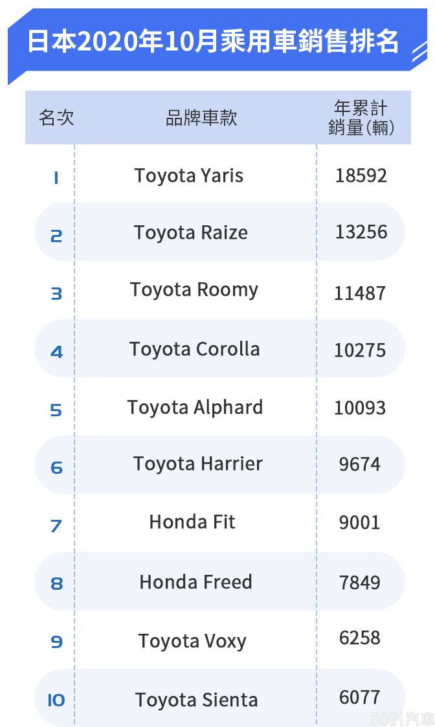The image size is (435, 727).
Task: Select the Toyota Yaris entry
Action: click(x=189, y=176)
